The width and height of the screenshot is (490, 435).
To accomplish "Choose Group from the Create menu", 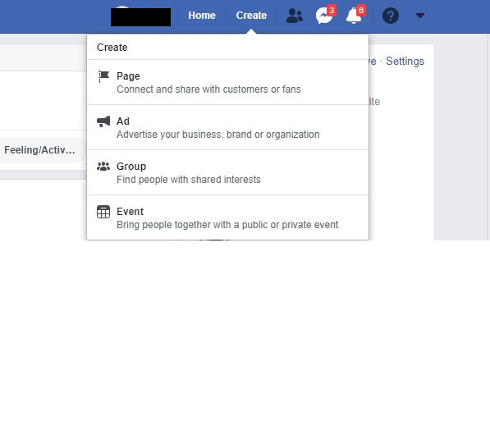I will 227,172.
